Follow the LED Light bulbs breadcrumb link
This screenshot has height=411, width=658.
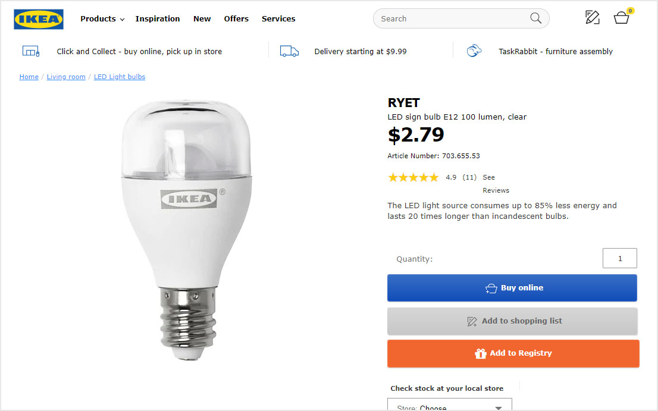point(120,77)
